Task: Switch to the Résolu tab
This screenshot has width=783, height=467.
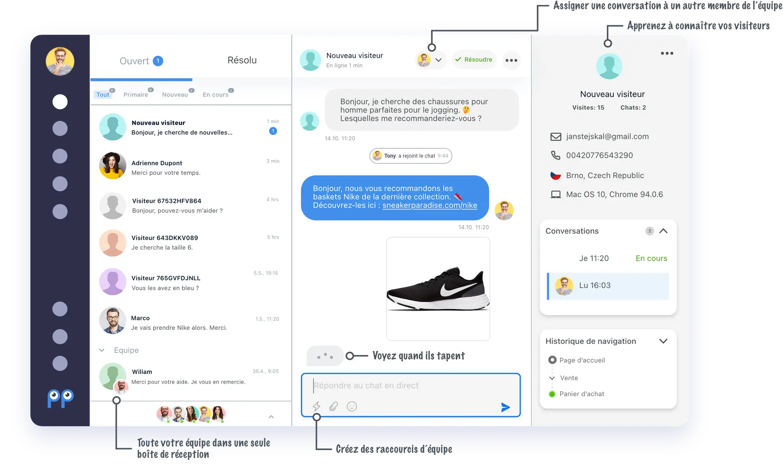Action: coord(242,60)
